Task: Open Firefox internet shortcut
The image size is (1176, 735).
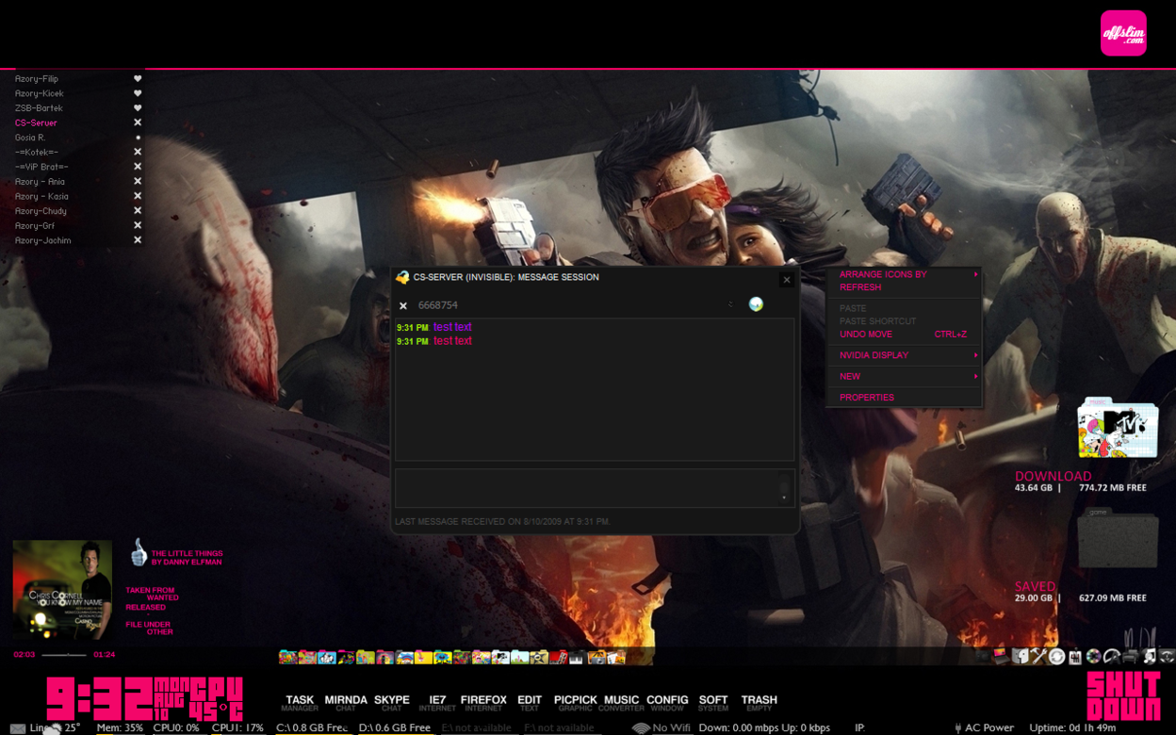Action: click(483, 703)
